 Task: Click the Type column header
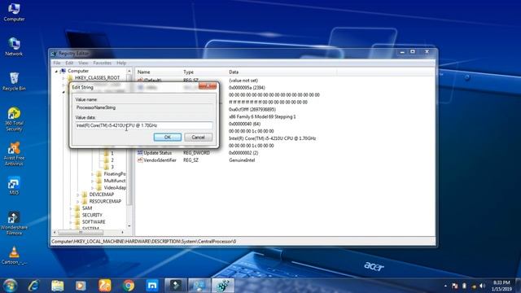point(204,72)
